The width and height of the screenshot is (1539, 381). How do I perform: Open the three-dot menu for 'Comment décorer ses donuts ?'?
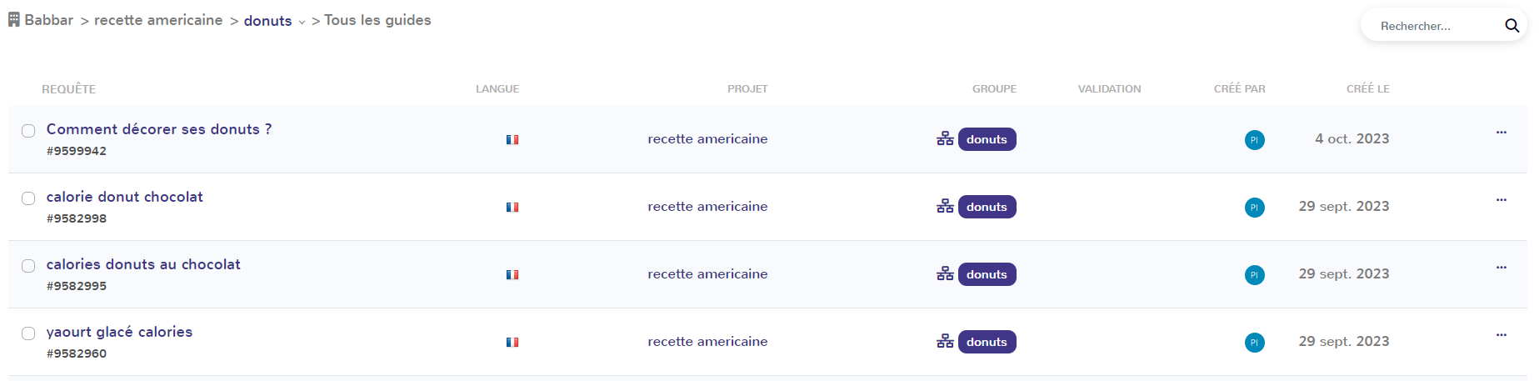point(1501,133)
